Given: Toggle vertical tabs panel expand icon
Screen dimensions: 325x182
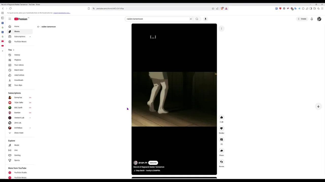Looking at the screenshot, I should pyautogui.click(x=3, y=18).
